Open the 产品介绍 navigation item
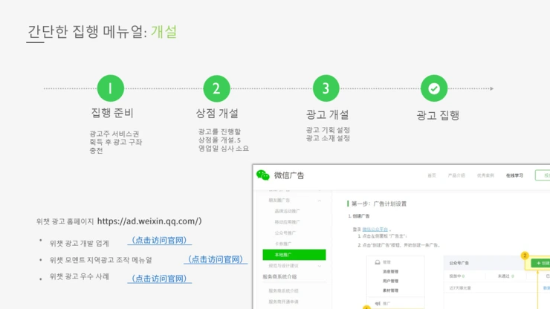 pyautogui.click(x=456, y=175)
